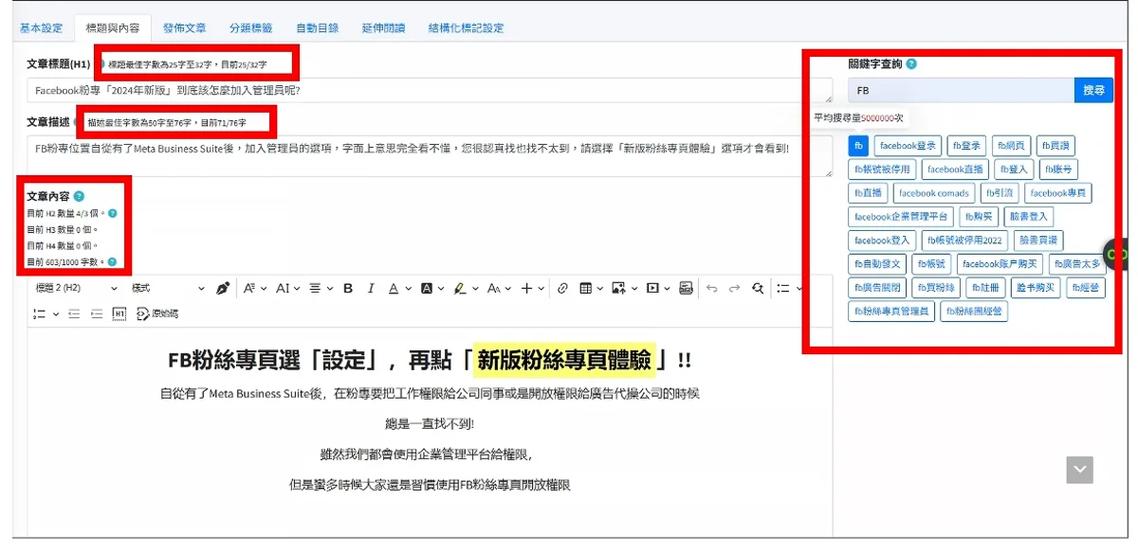Screen dimensions: 1138x553
Task: Open the 標題與內容 tab
Action: point(112,27)
